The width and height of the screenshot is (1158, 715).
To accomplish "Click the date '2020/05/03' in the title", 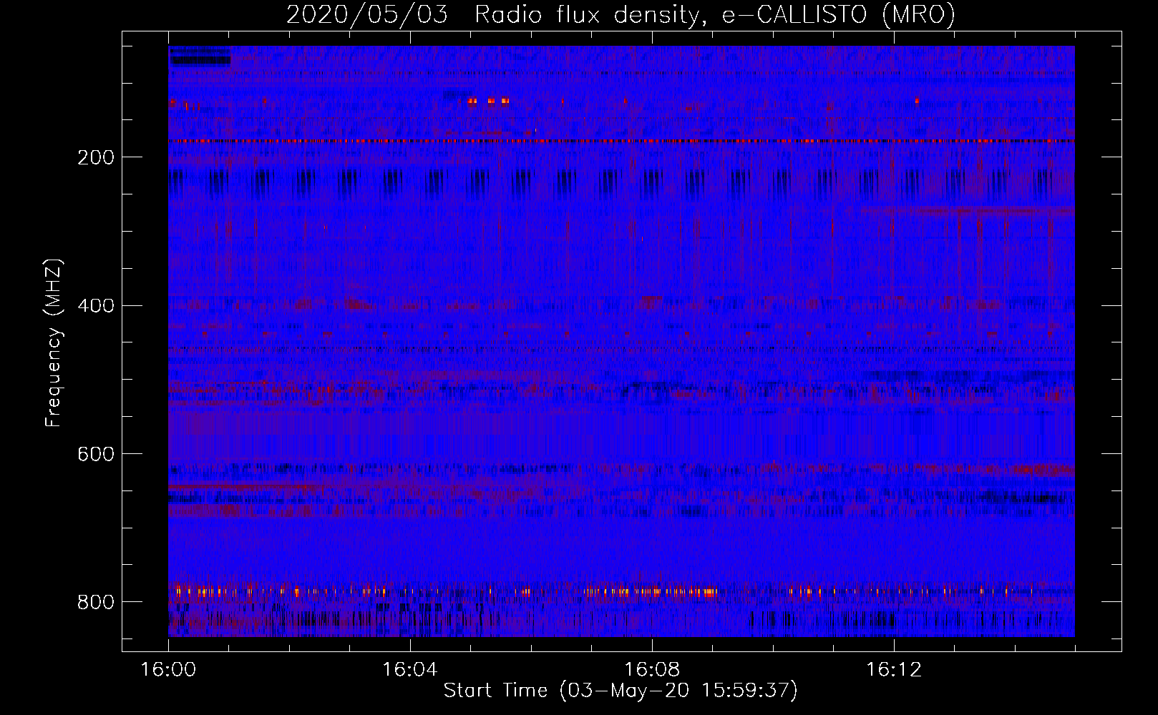I will coord(367,14).
